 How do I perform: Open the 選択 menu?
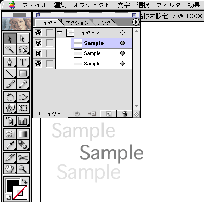(x=143, y=5)
